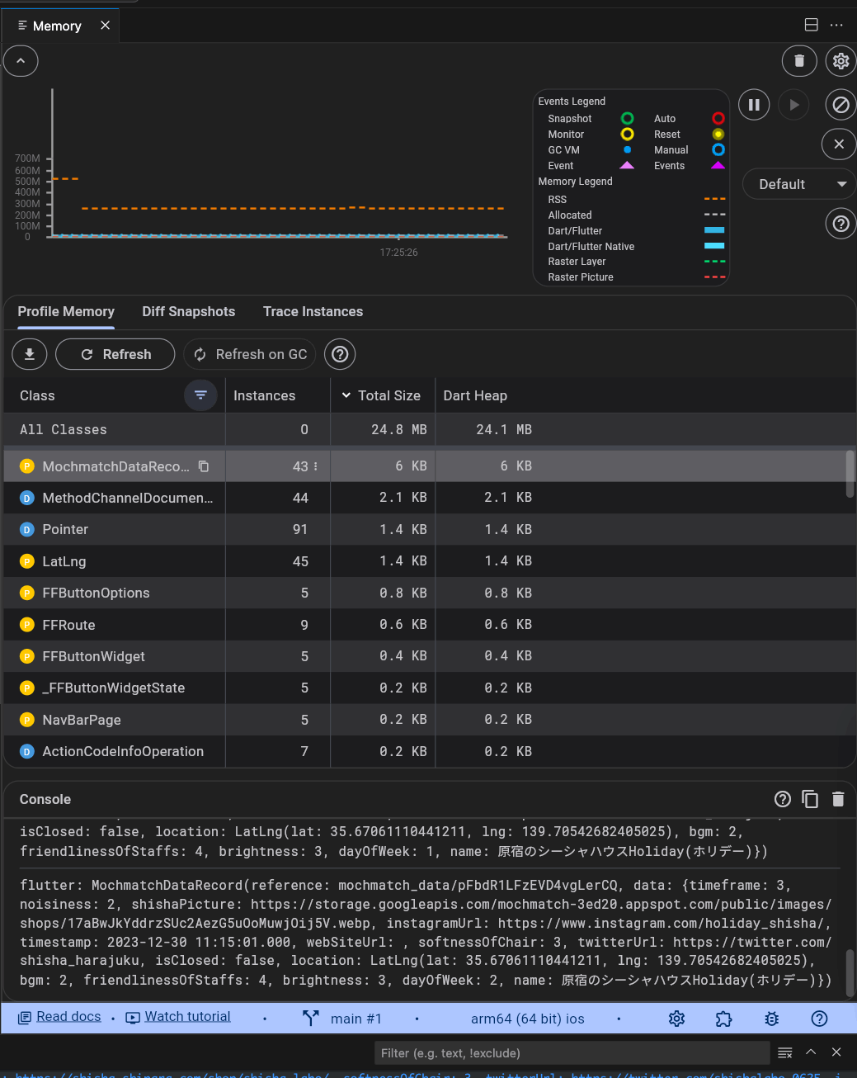The height and width of the screenshot is (1078, 857).
Task: Sort by Dart Heap column
Action: click(475, 395)
